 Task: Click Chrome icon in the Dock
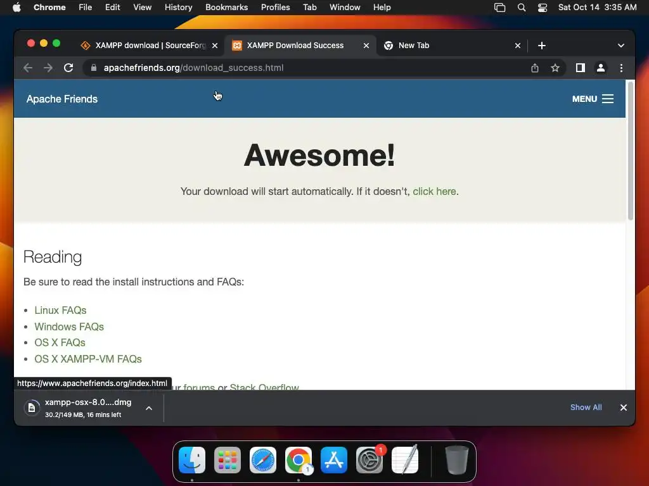(299, 460)
